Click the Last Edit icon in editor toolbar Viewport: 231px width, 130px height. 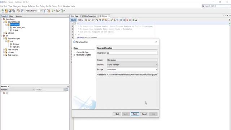pos(86,20)
